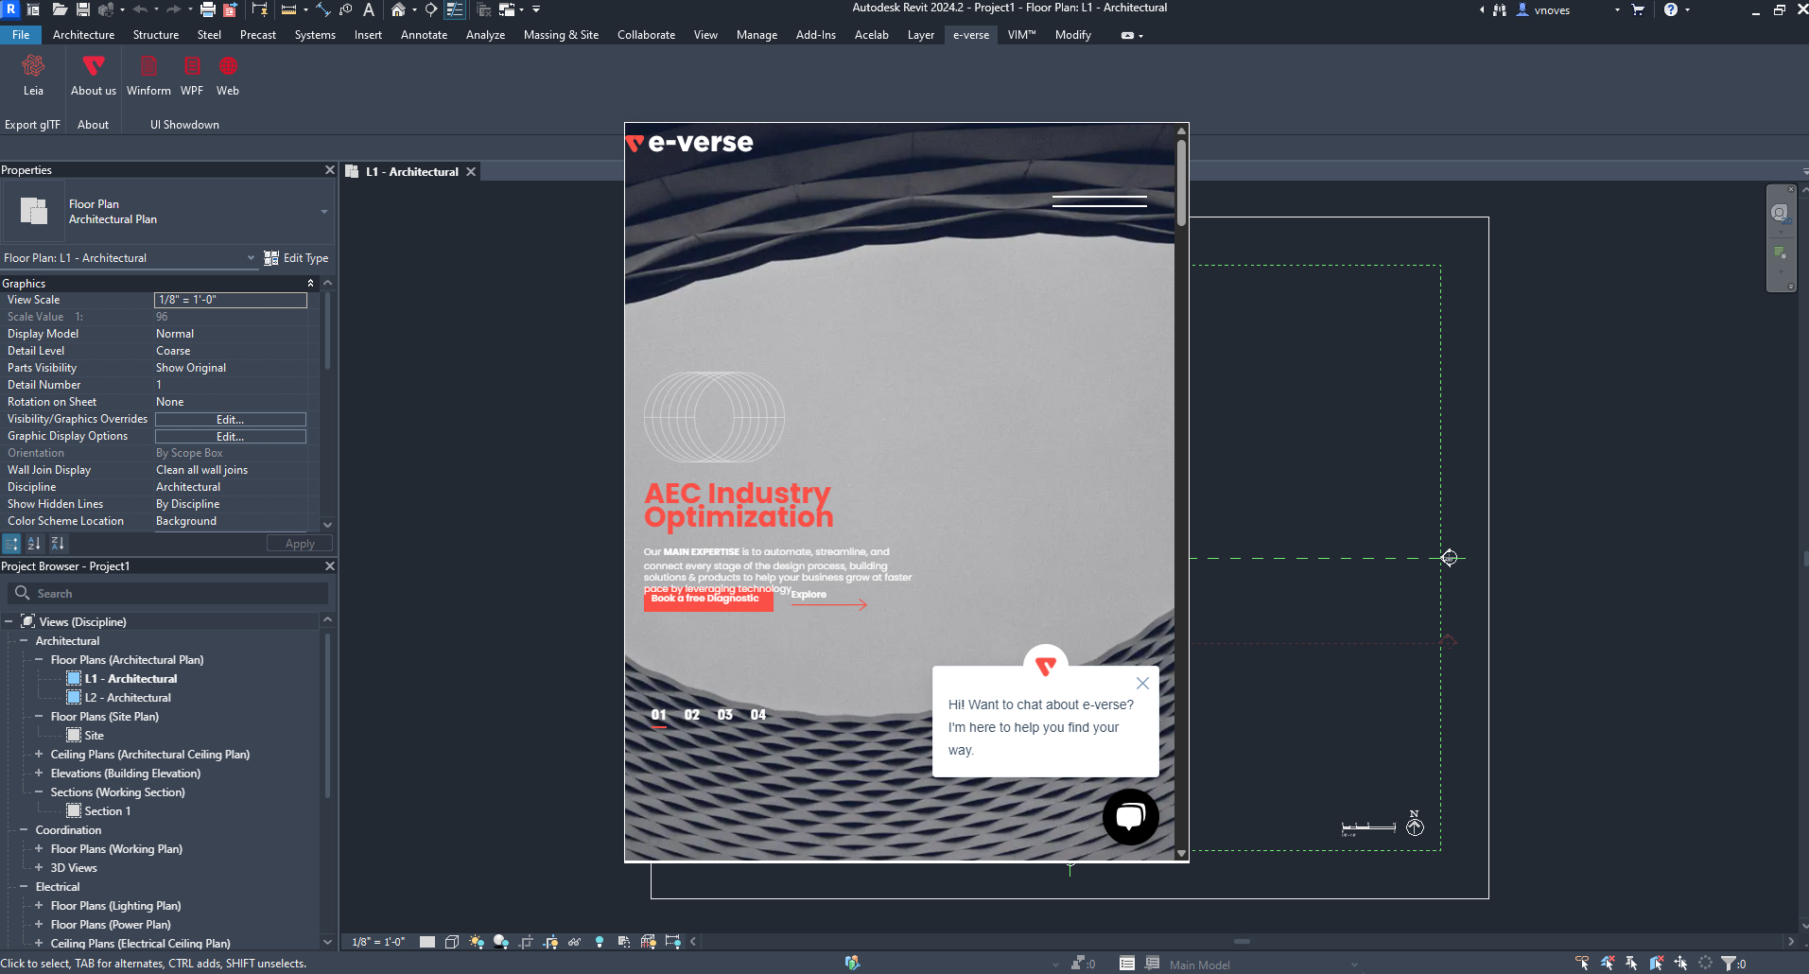Open the Floor Plan type selector dropdown

point(324,211)
